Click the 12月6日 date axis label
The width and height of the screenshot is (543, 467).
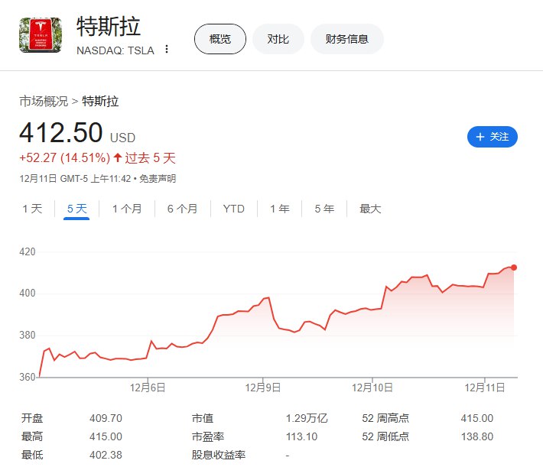[148, 388]
